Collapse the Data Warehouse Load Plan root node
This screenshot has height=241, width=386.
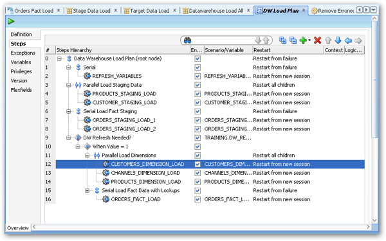click(59, 58)
